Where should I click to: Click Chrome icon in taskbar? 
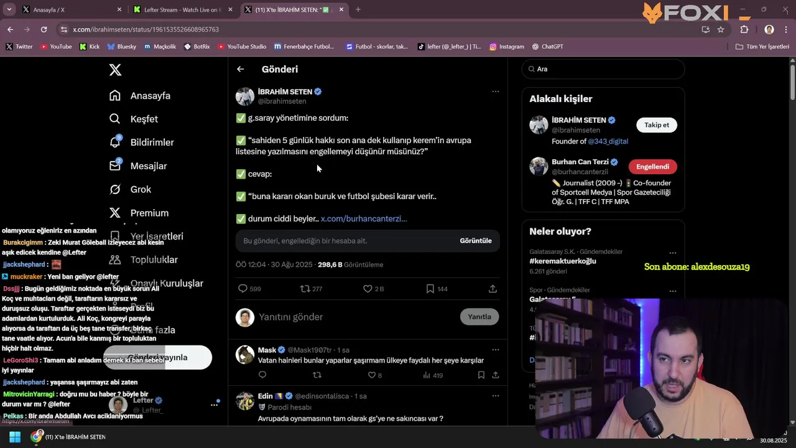(x=36, y=437)
